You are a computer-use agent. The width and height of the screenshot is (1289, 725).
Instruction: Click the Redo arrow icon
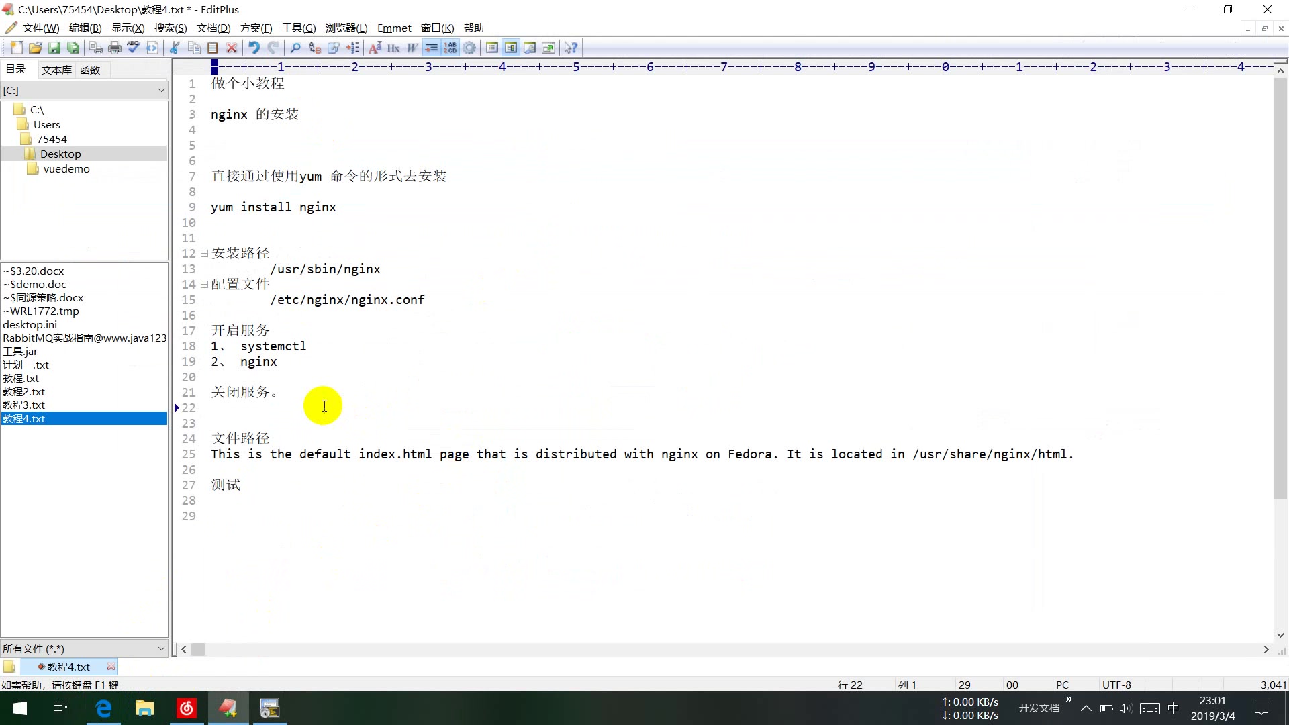[273, 48]
